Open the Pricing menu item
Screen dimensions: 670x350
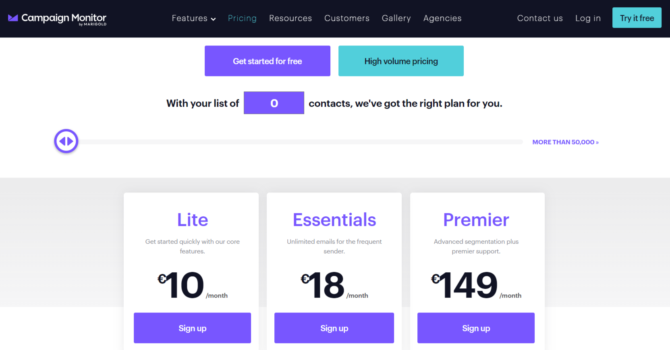click(242, 18)
